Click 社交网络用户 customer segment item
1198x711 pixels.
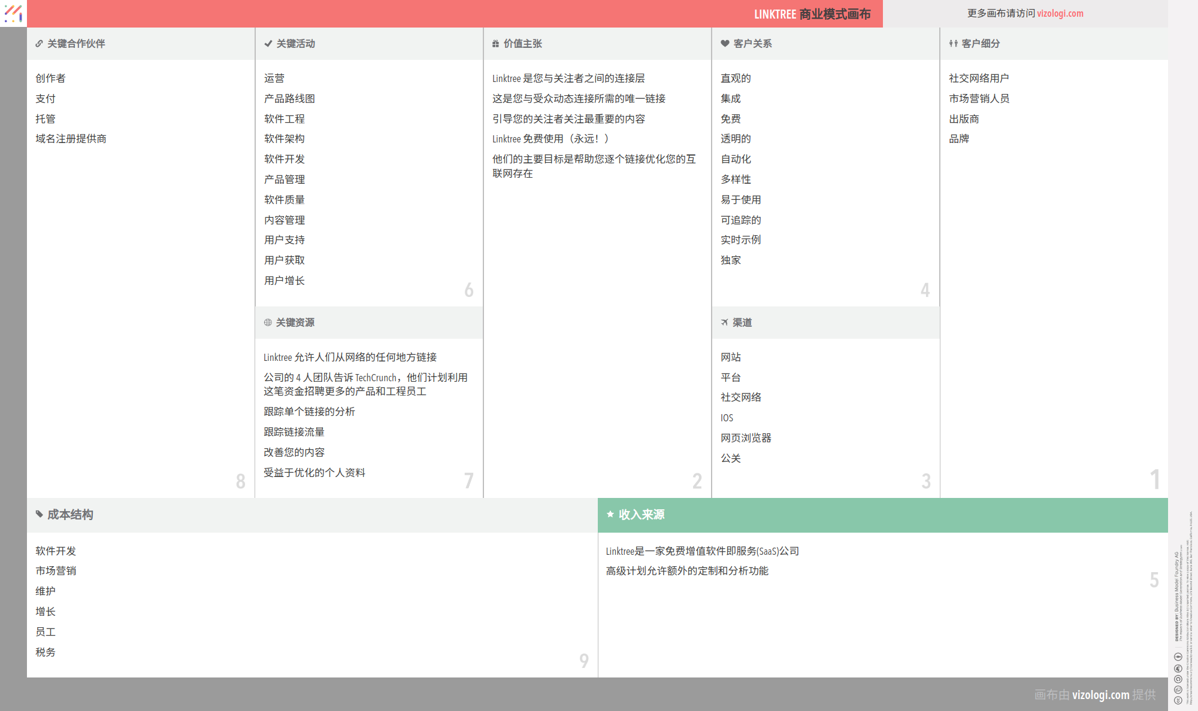click(x=978, y=78)
